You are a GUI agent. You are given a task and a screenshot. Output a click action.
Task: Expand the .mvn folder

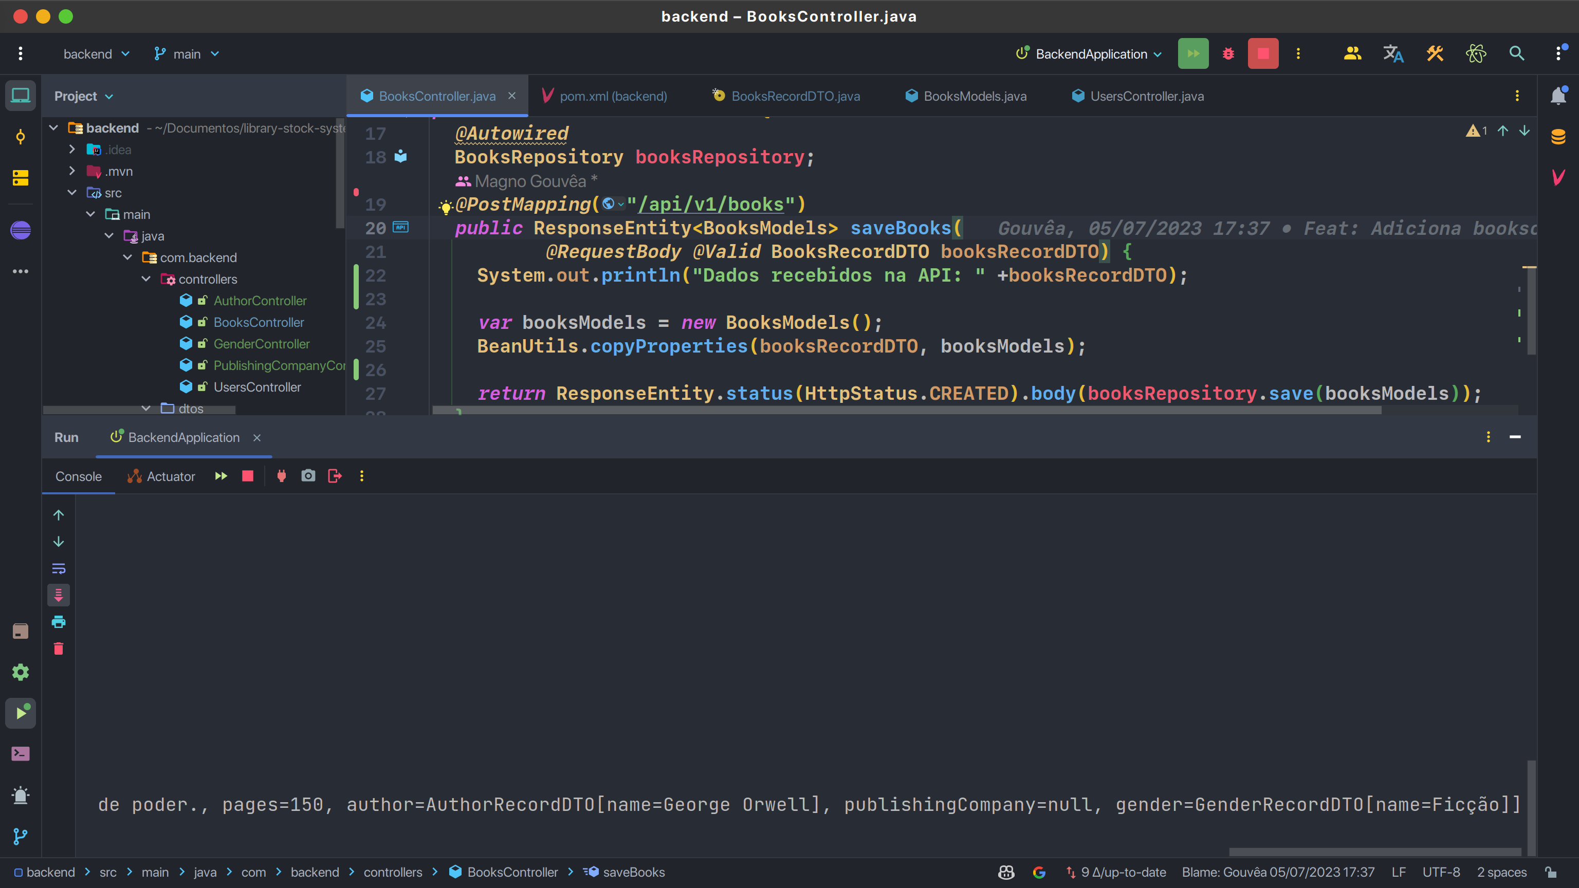[72, 171]
